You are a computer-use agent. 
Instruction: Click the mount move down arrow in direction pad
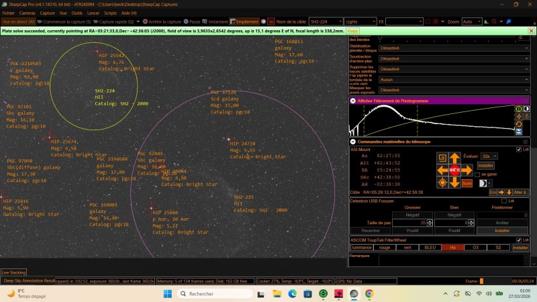(x=454, y=183)
